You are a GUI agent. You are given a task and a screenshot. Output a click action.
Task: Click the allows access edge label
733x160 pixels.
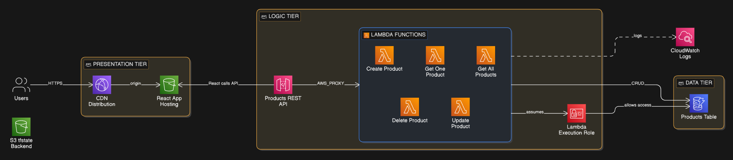[x=638, y=105]
